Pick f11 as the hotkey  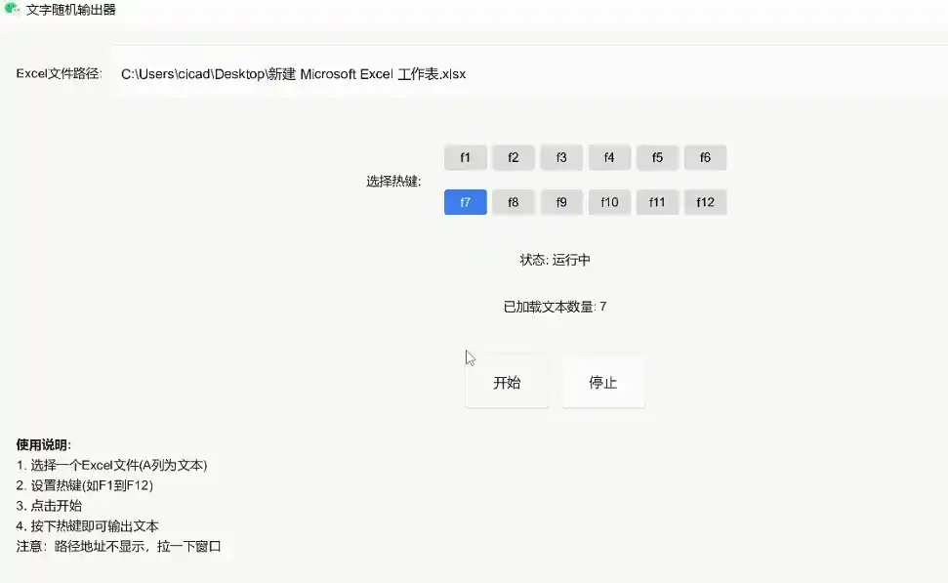657,202
